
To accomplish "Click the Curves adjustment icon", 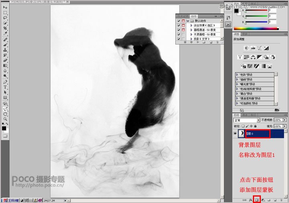I will tap(260, 48).
